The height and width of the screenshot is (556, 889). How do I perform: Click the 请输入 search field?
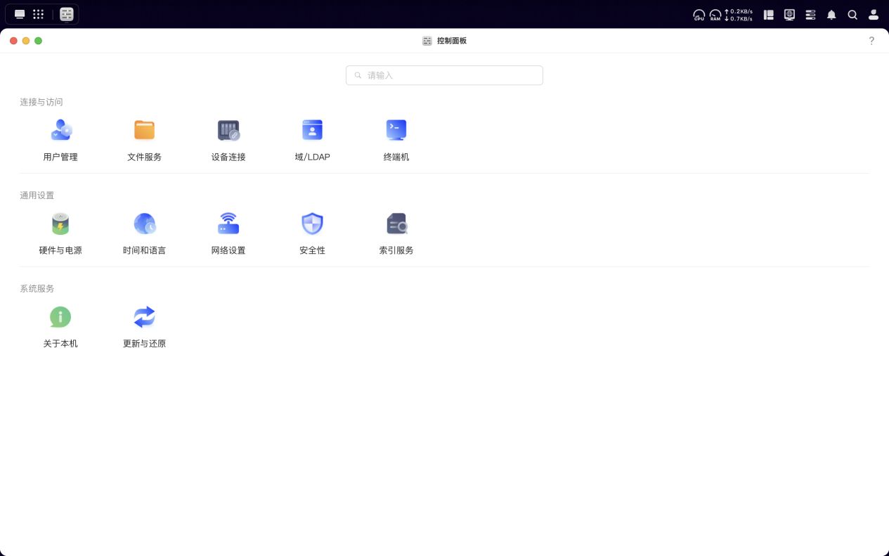click(444, 75)
